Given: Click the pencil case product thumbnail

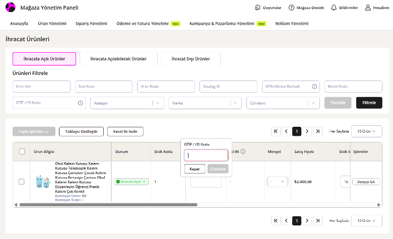Looking at the screenshot, I should coord(43,182).
